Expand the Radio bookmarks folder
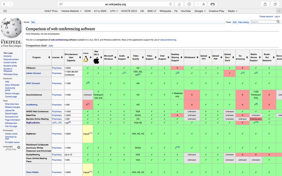282x176 pixels. click(232, 11)
